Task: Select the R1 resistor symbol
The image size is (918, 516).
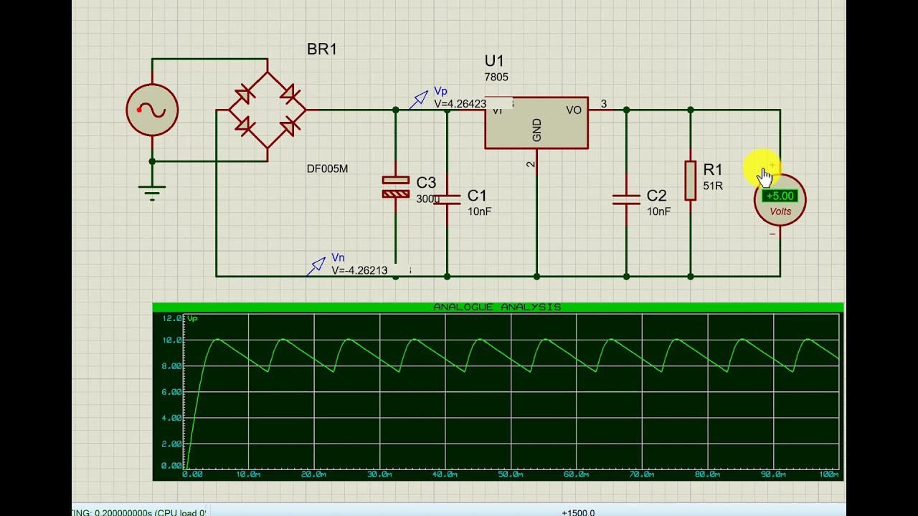Action: [x=690, y=180]
